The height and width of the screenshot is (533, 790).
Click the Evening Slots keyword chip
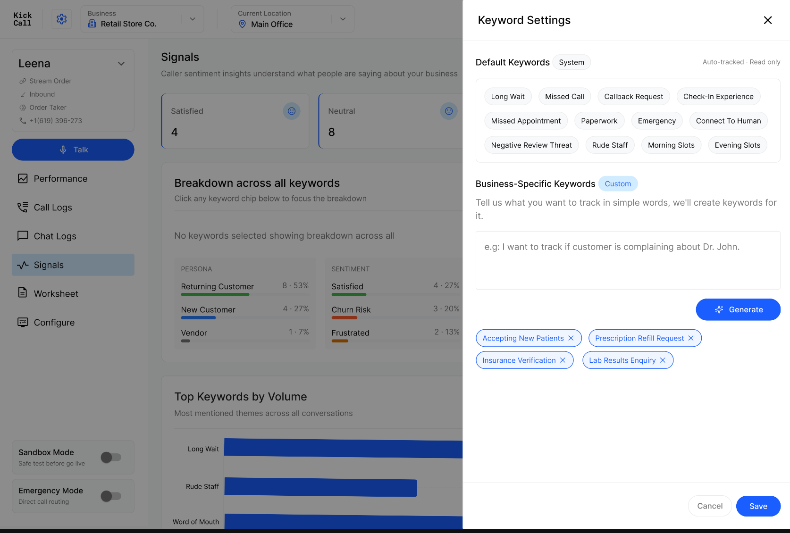pos(738,145)
